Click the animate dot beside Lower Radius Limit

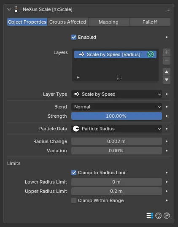pyautogui.click(x=167, y=182)
